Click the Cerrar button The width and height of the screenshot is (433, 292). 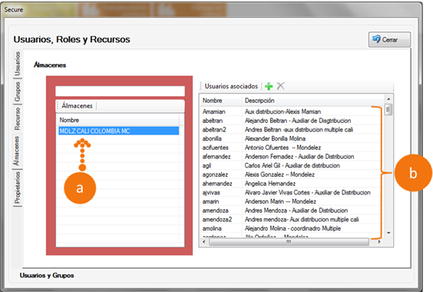389,39
